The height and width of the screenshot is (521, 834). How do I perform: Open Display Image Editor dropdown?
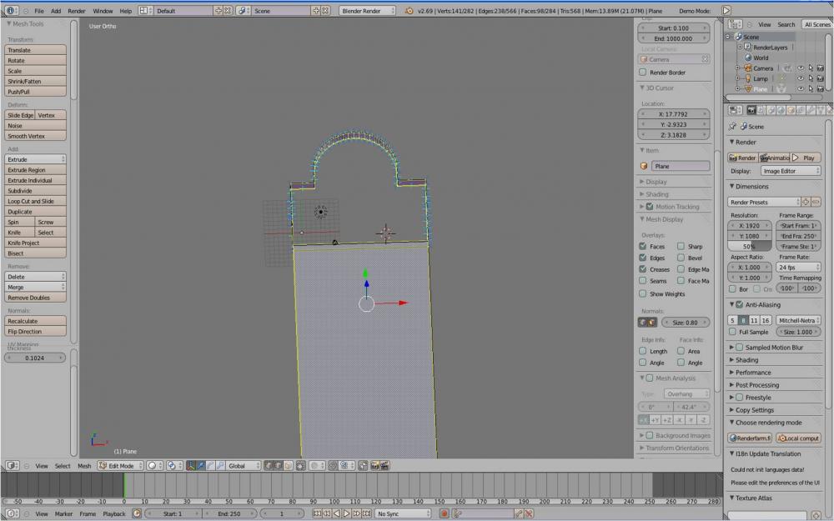click(790, 171)
